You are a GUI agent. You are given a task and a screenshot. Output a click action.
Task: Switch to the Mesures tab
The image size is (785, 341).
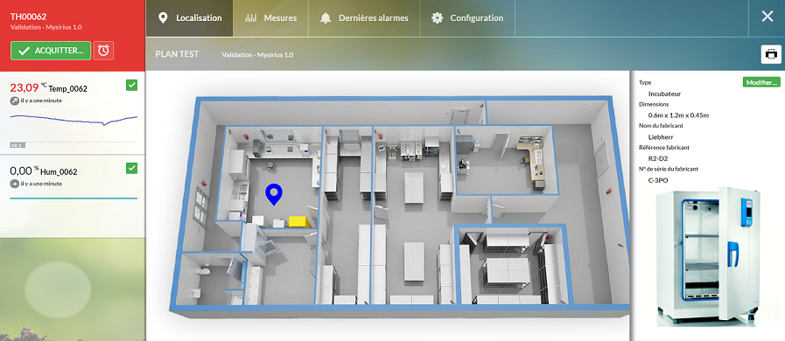(270, 18)
